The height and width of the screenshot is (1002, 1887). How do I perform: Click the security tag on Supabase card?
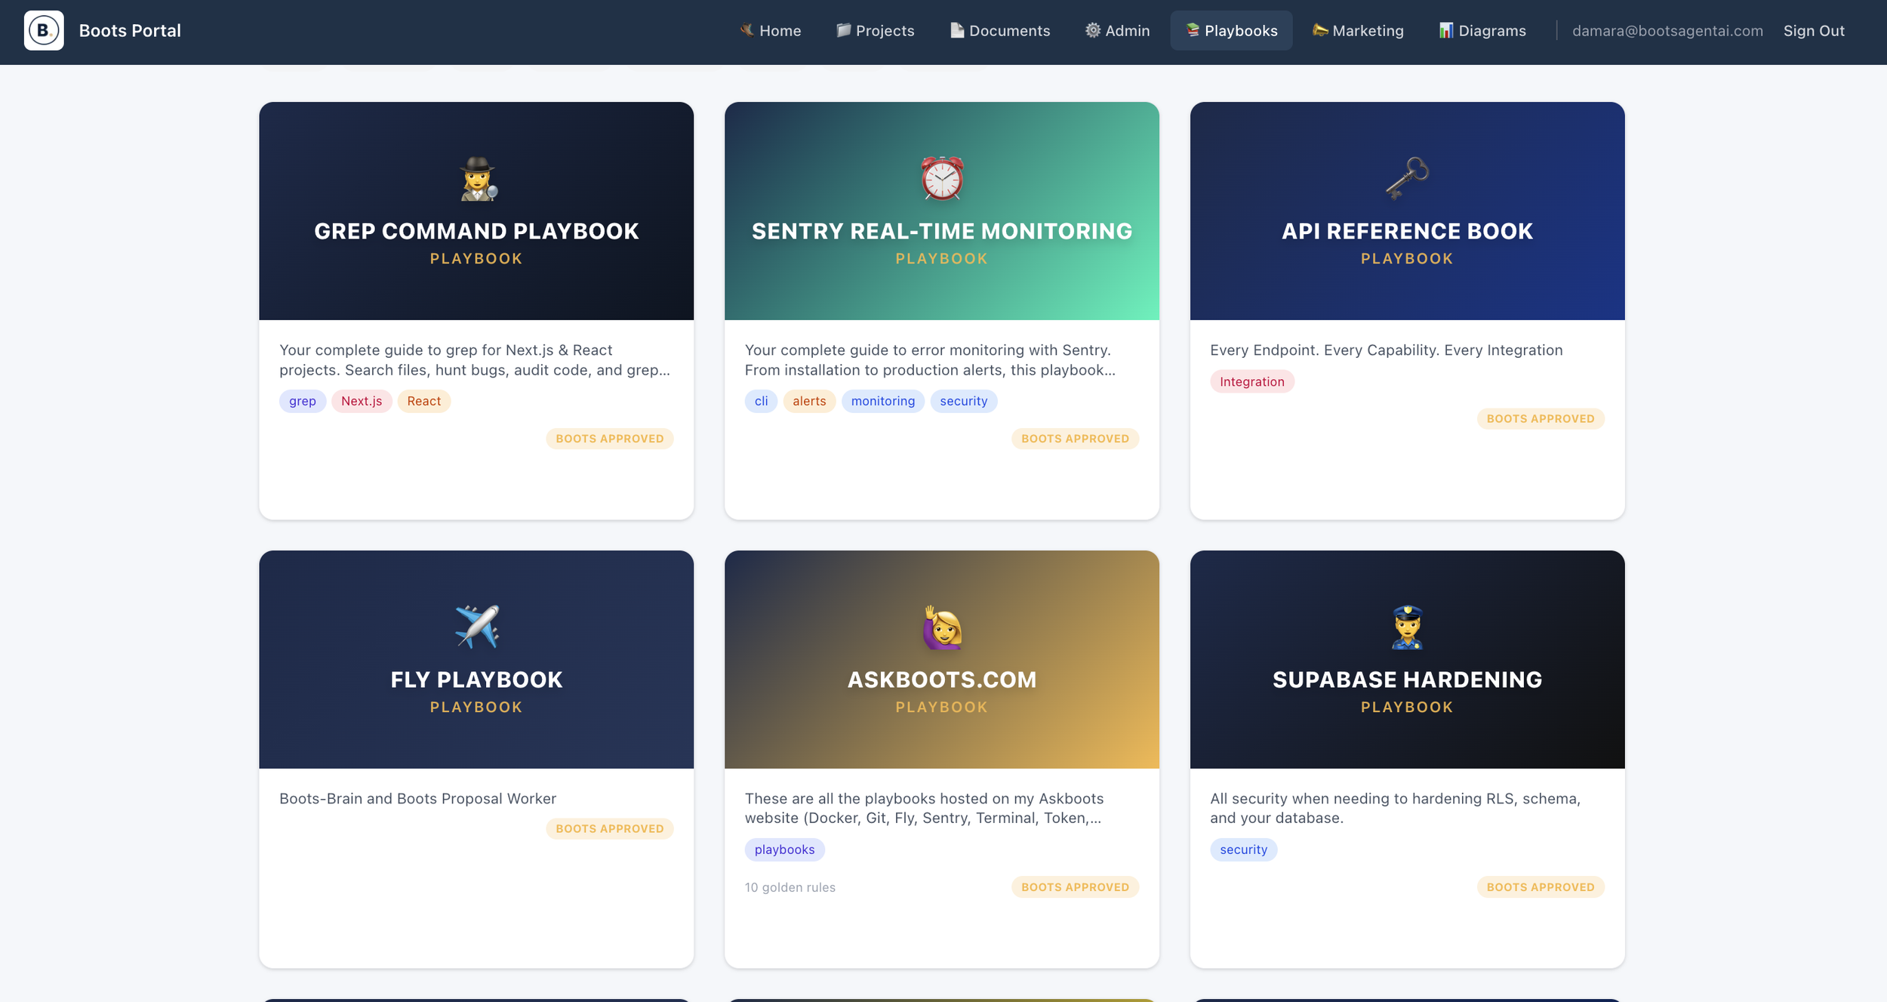[x=1244, y=849]
